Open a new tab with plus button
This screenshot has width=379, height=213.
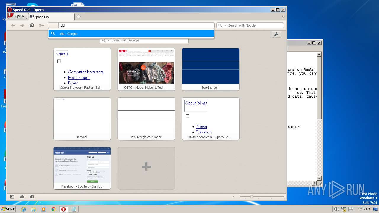(78, 17)
